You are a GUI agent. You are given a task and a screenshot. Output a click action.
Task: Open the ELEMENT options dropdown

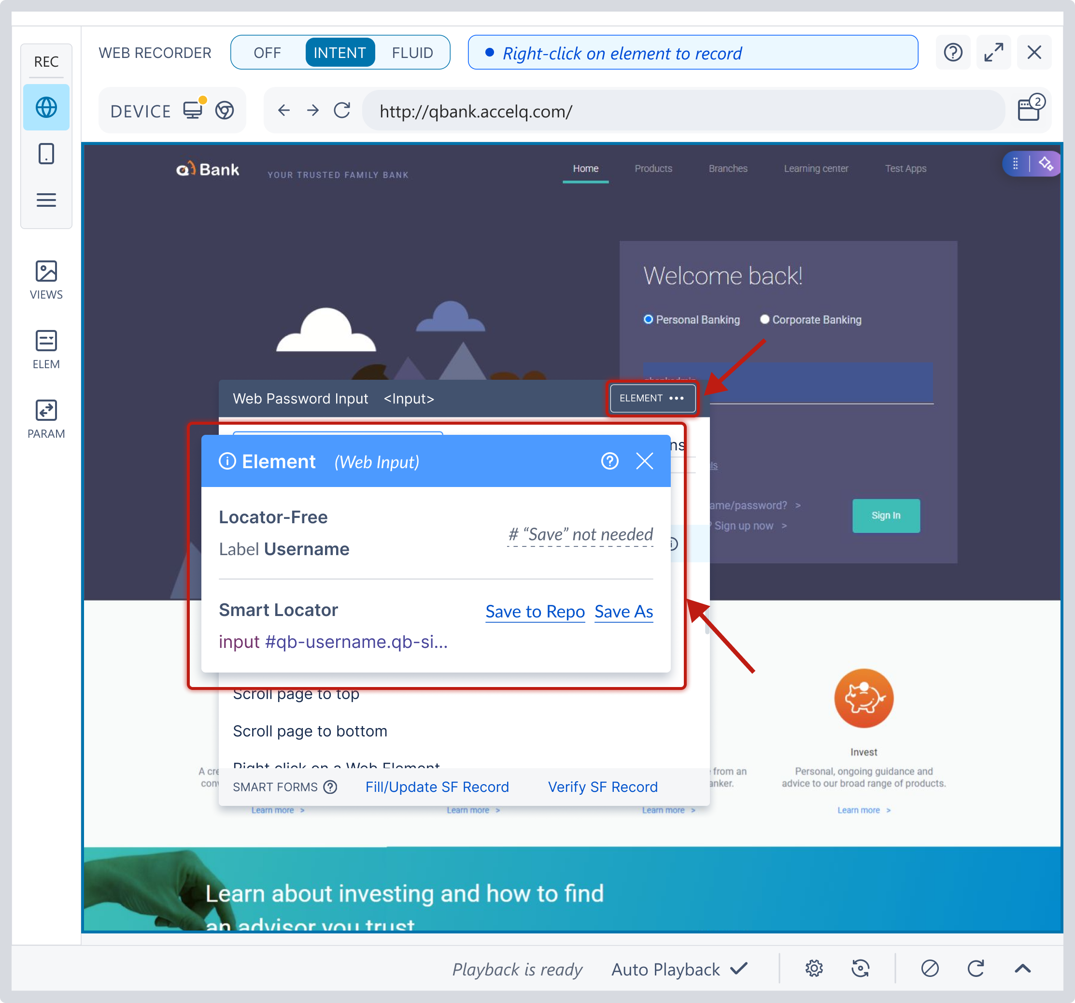652,398
